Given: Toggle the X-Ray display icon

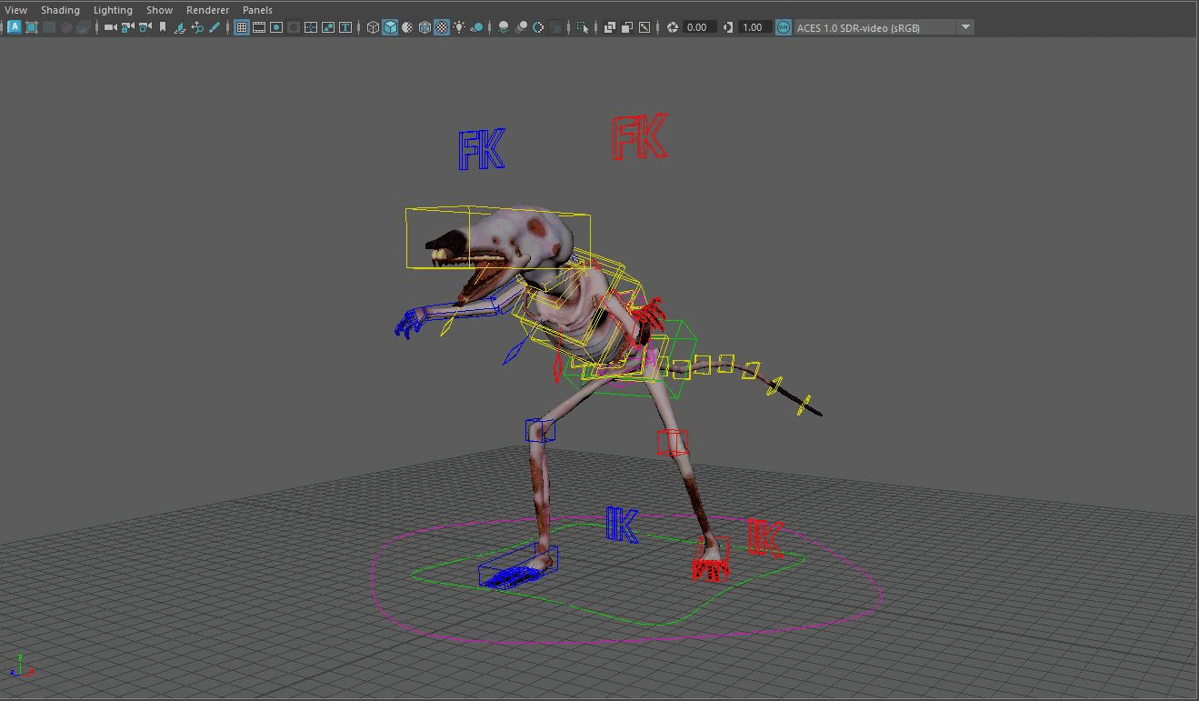Looking at the screenshot, I should coord(610,27).
